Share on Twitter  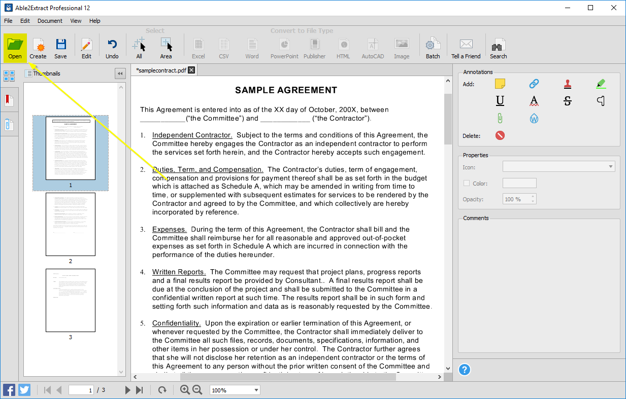(x=24, y=390)
